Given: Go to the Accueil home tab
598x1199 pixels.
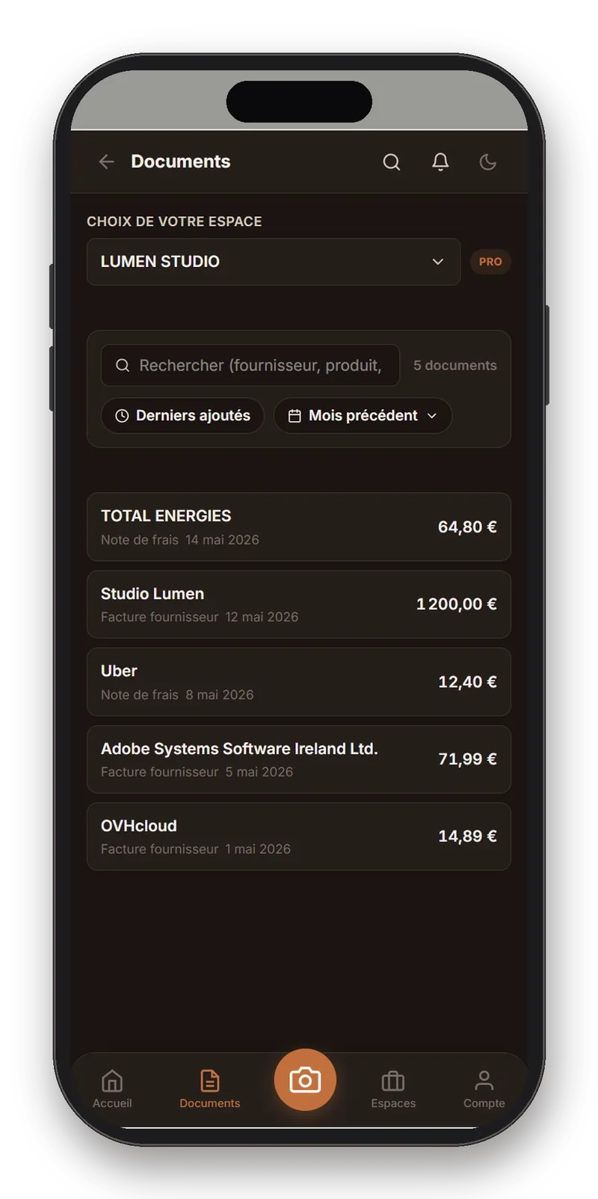Looking at the screenshot, I should click(112, 1089).
